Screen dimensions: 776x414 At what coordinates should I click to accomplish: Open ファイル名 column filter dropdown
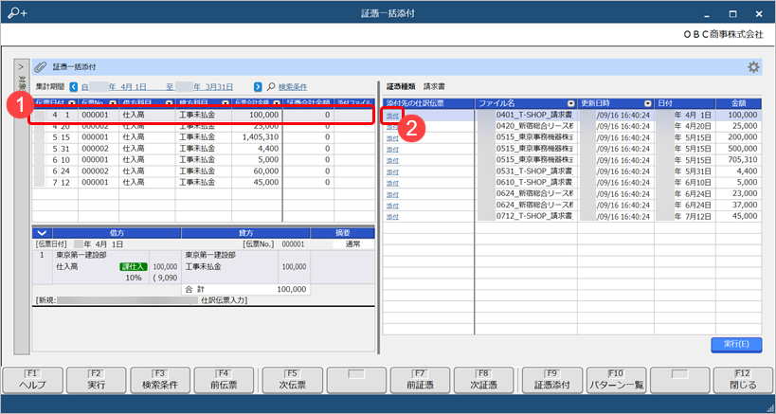(x=571, y=103)
